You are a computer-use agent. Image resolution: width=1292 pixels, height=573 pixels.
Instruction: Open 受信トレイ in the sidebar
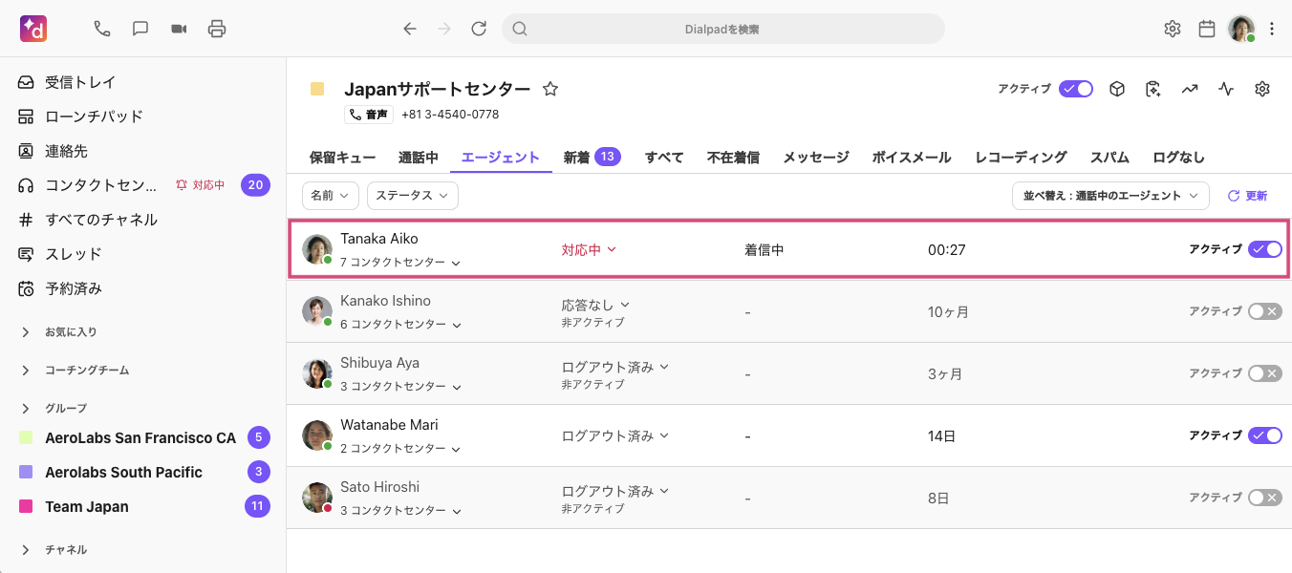click(x=80, y=82)
